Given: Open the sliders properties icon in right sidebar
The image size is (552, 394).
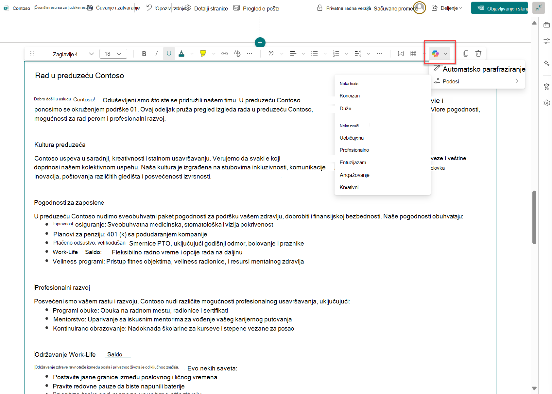Looking at the screenshot, I should [547, 41].
